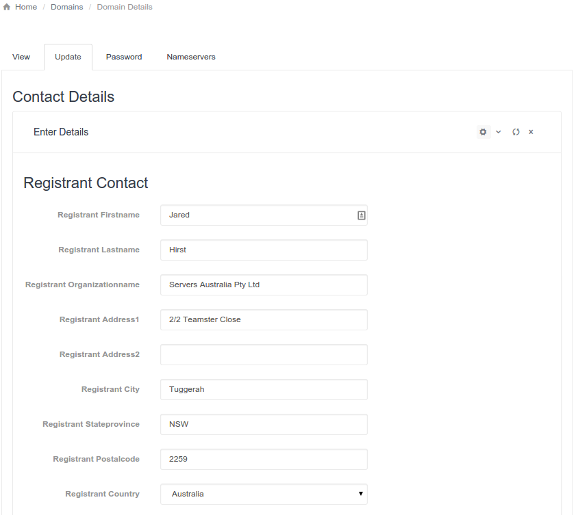Click the empty Registrant Address2 field
Viewport: 578px width, 515px height.
click(x=264, y=355)
